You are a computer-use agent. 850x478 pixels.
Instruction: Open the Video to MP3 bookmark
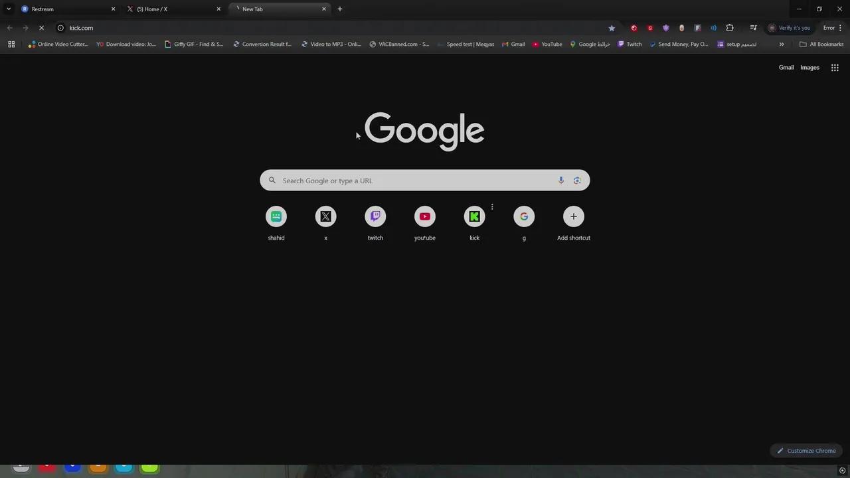(331, 44)
